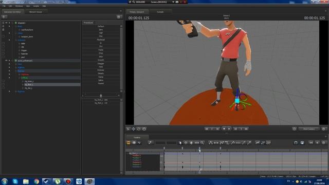
Task: Select the arrow select tool in graph toolbar
Action: click(x=180, y=143)
